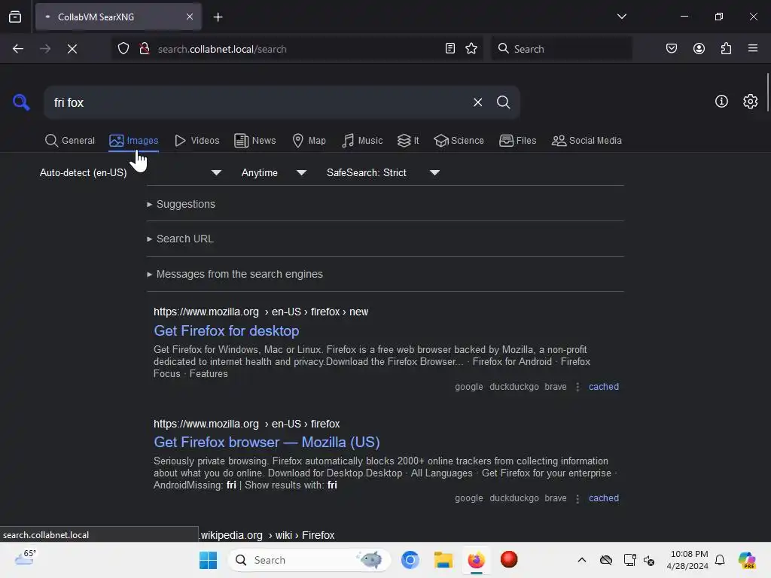Viewport: 771px width, 578px height.
Task: Toggle reader view icon
Action: [x=450, y=48]
